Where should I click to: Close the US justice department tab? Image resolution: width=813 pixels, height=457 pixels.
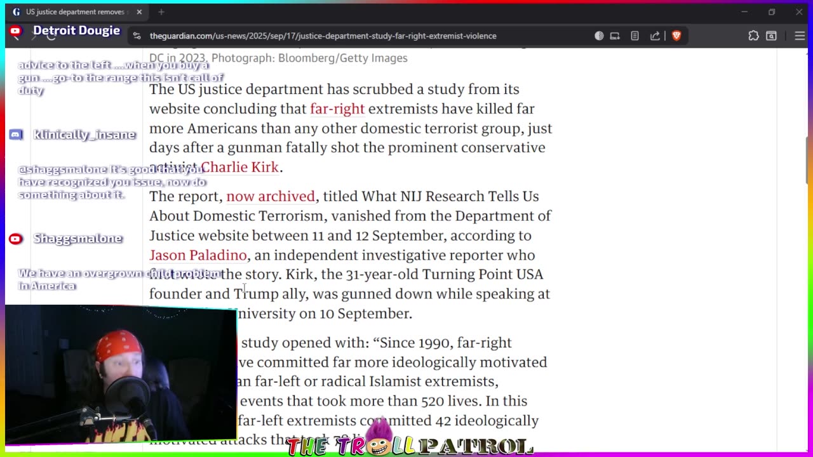pyautogui.click(x=139, y=12)
